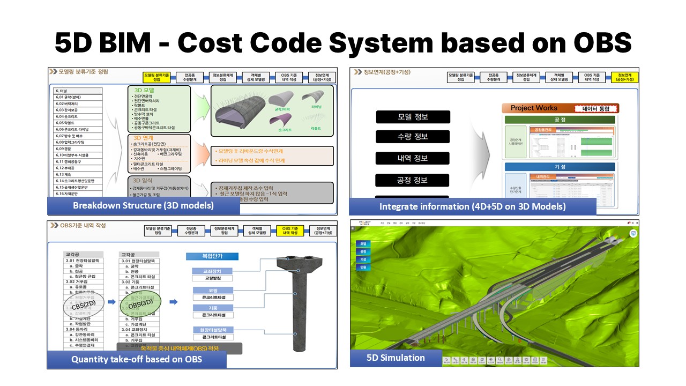The width and height of the screenshot is (686, 386).
Task: Click the magnifier search icon in simulation toolbar
Action: pyautogui.click(x=500, y=360)
